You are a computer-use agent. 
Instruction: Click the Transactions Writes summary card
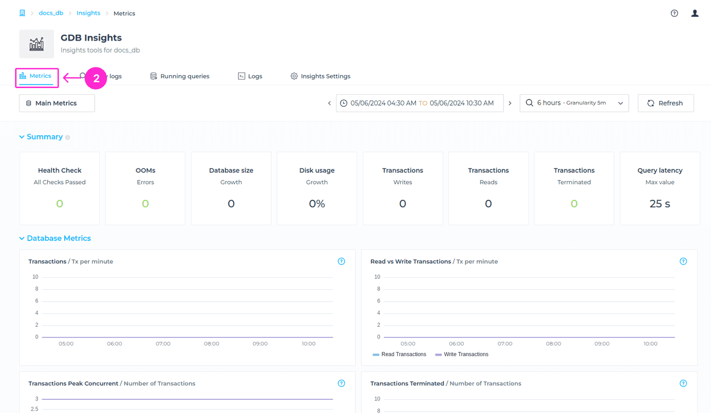(403, 188)
